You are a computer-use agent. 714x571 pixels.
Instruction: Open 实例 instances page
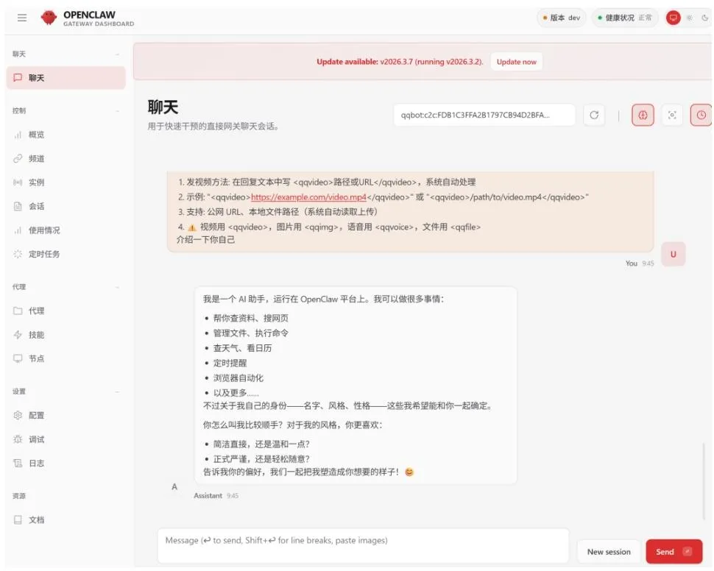click(x=66, y=182)
